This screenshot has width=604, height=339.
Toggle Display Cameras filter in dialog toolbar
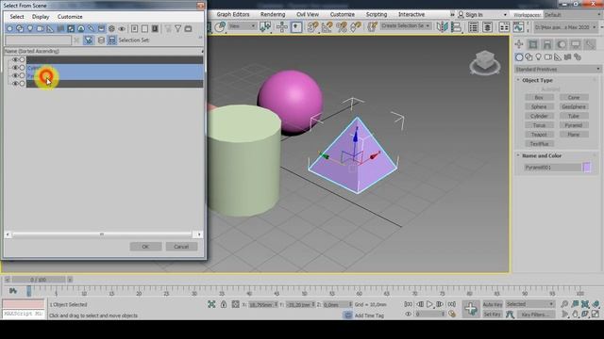click(40, 28)
